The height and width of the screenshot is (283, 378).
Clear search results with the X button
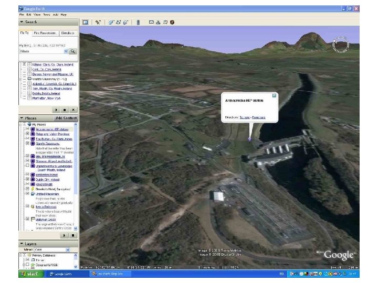tap(73, 110)
